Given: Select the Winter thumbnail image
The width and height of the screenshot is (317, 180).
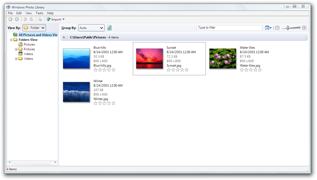Looking at the screenshot, I should tap(76, 92).
